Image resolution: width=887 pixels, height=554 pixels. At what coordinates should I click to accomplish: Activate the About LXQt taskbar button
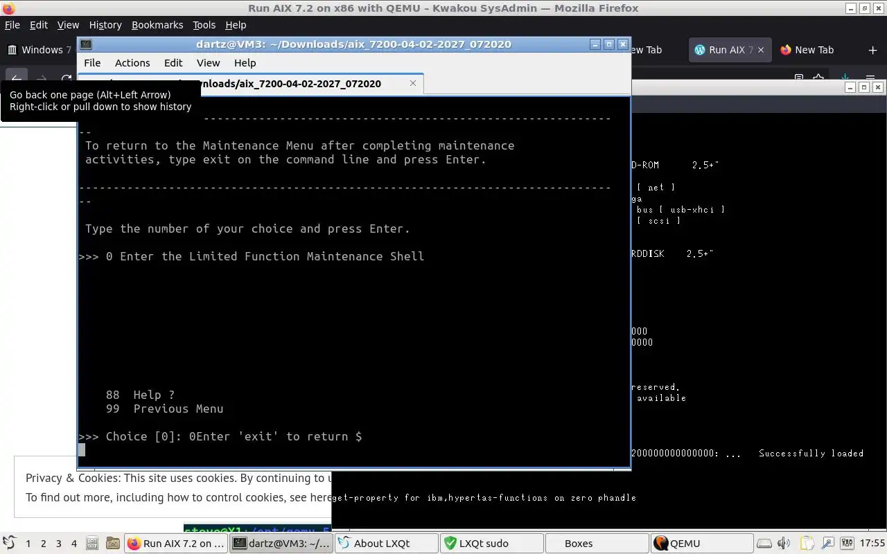click(386, 544)
